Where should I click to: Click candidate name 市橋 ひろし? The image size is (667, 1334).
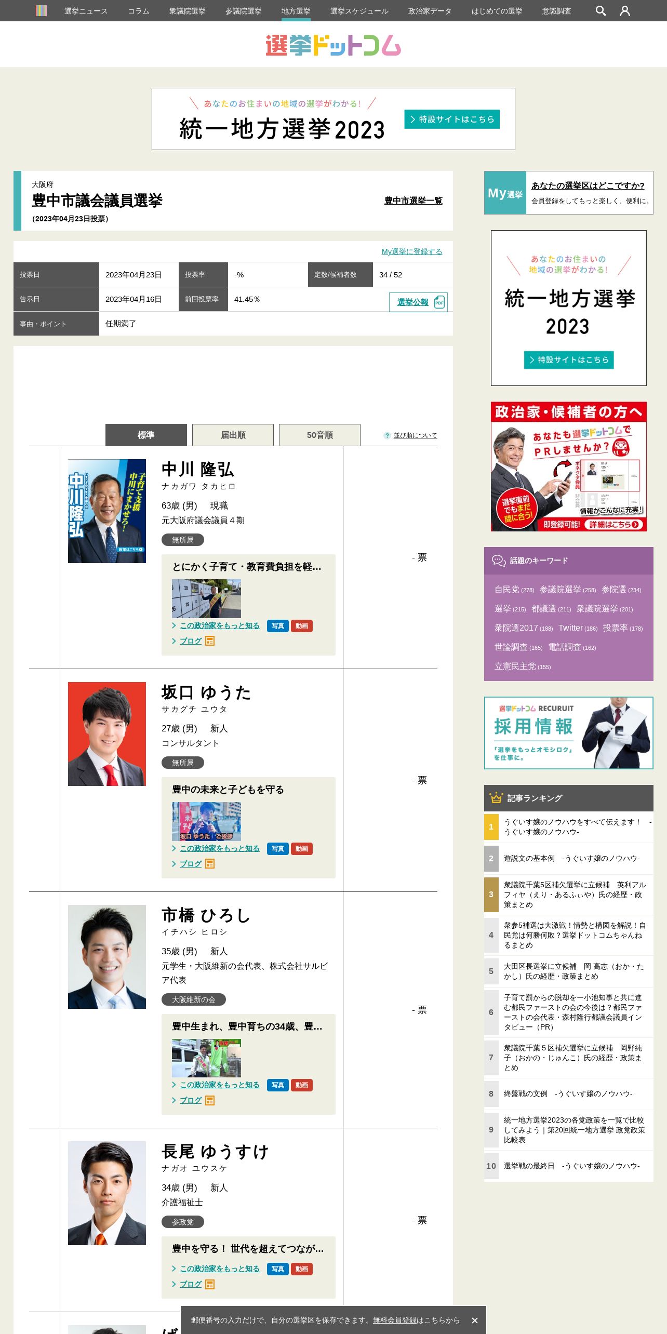pyautogui.click(x=206, y=915)
